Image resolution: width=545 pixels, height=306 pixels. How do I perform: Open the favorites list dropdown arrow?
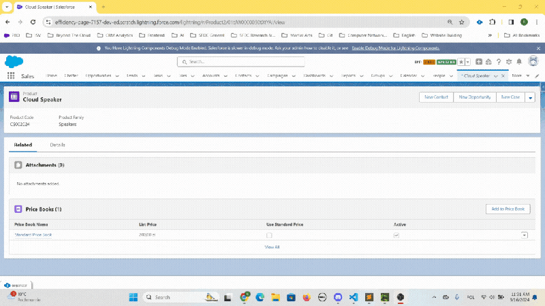tap(468, 62)
